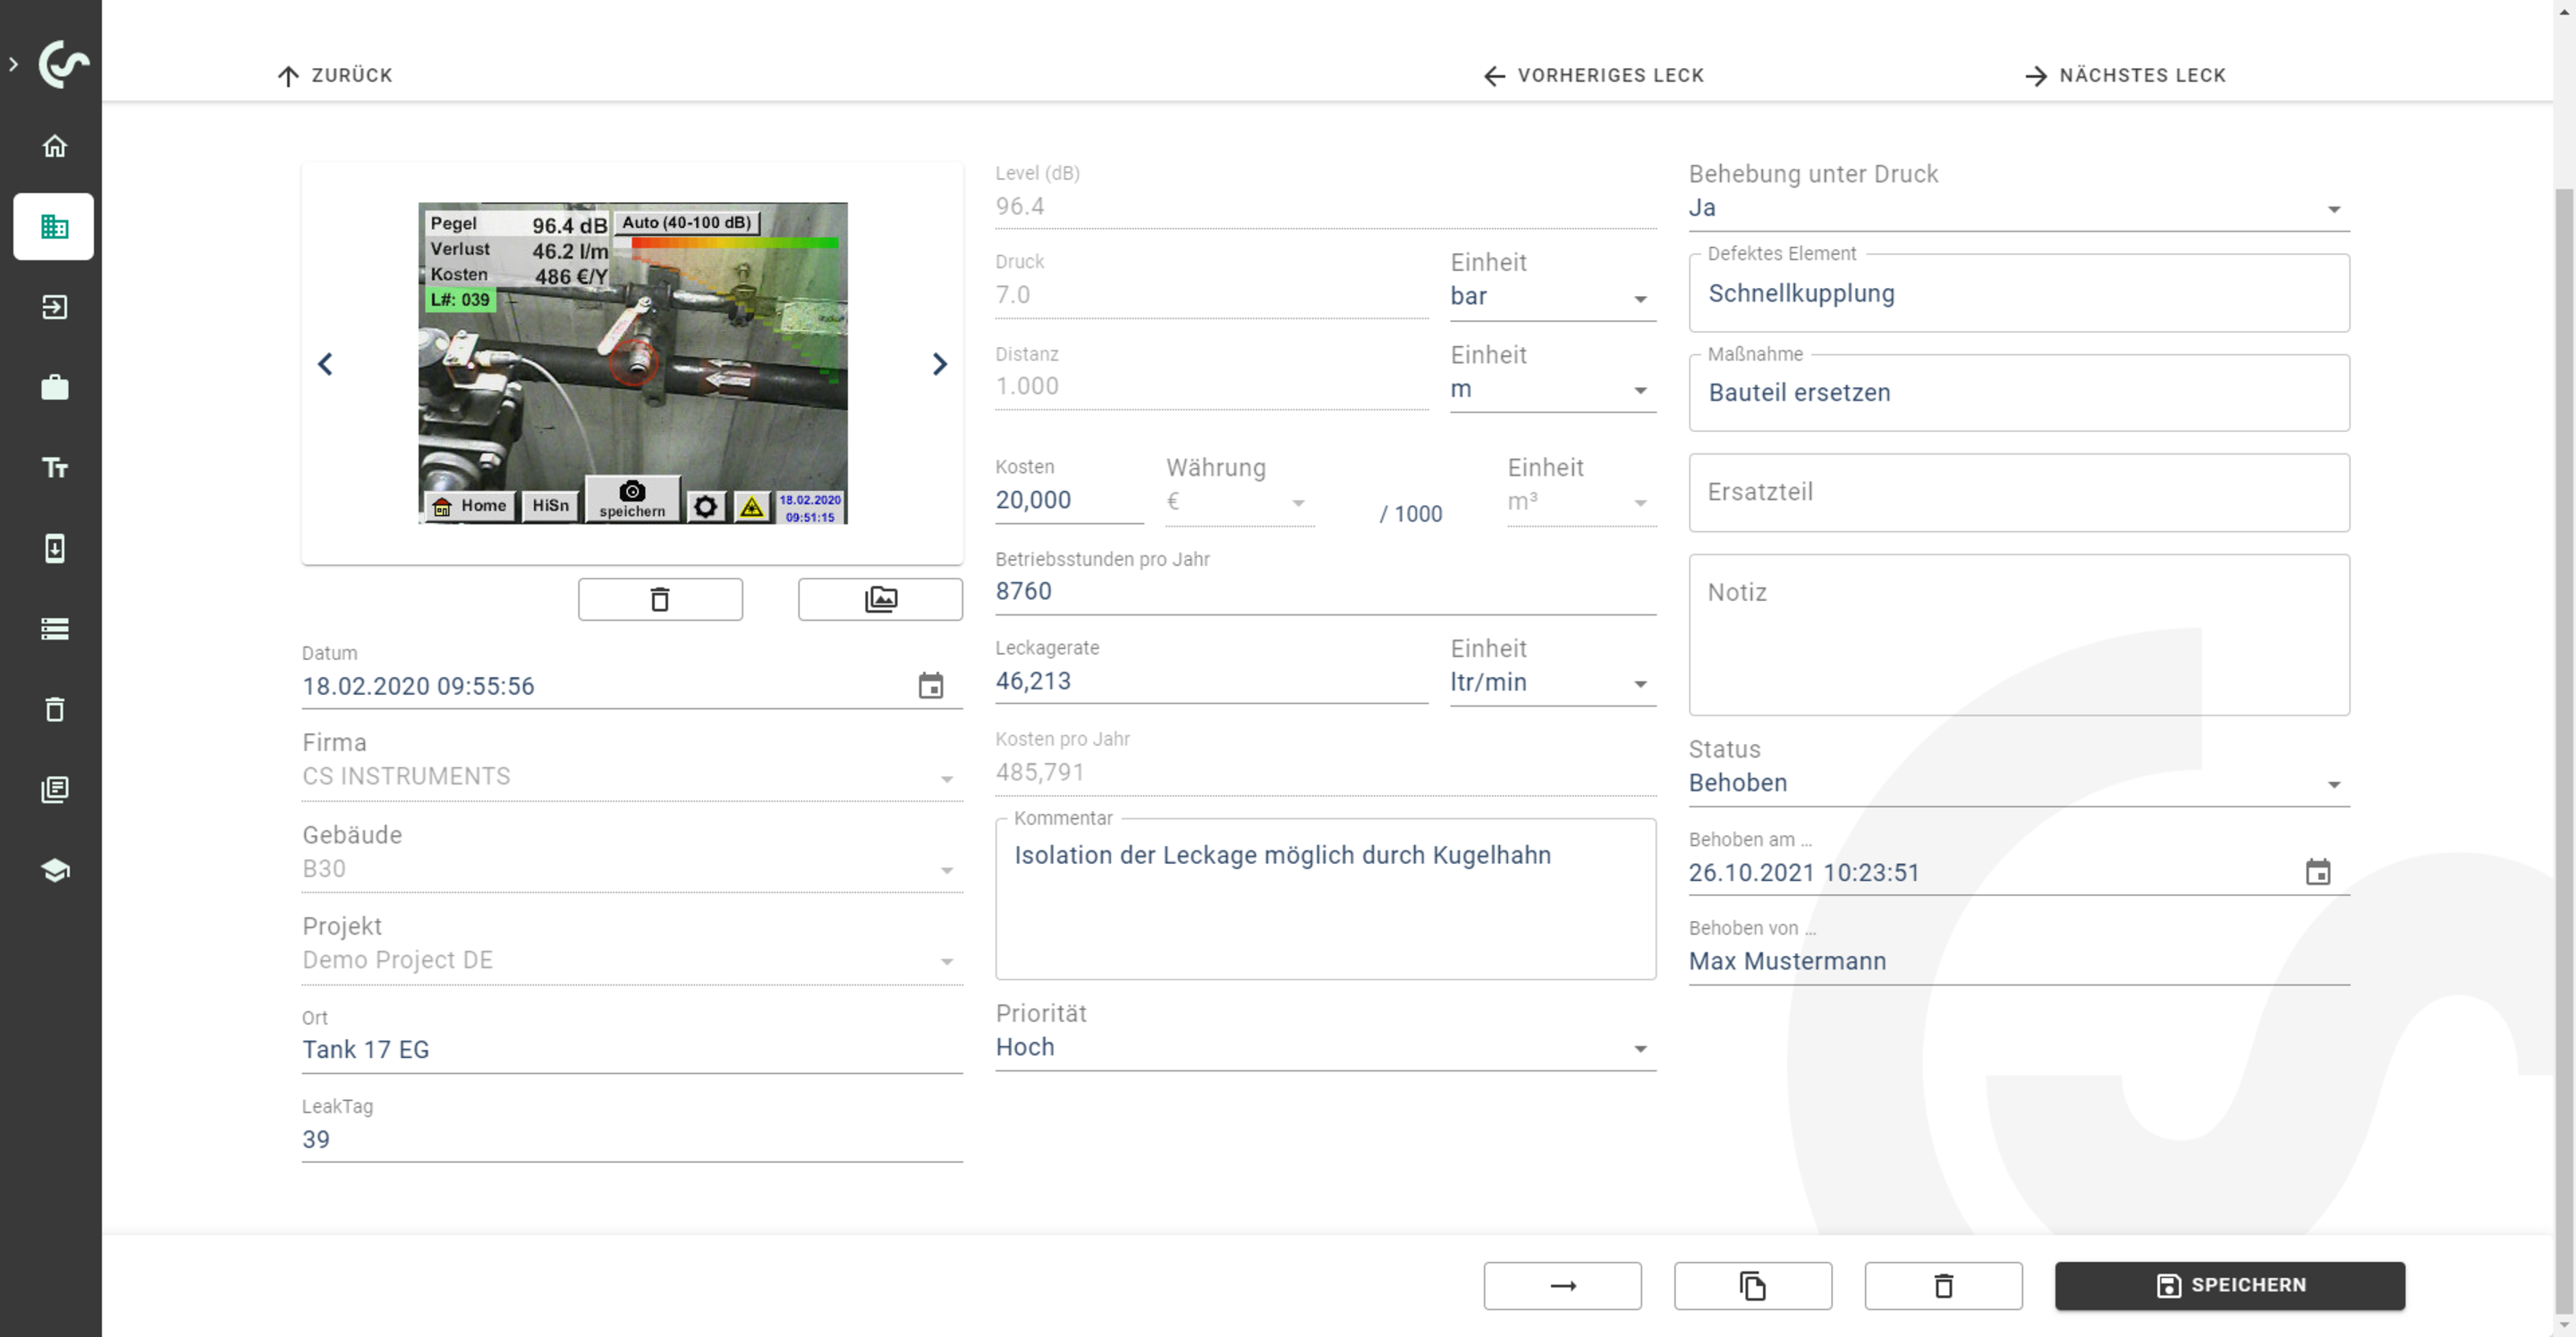The image size is (2576, 1337).
Task: Click the briefcase projects icon in sidebar
Action: (54, 387)
